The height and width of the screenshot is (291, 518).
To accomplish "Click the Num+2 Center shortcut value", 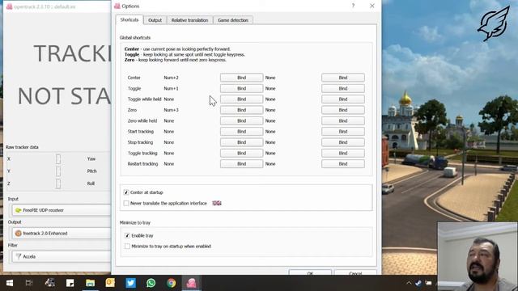I will (171, 78).
